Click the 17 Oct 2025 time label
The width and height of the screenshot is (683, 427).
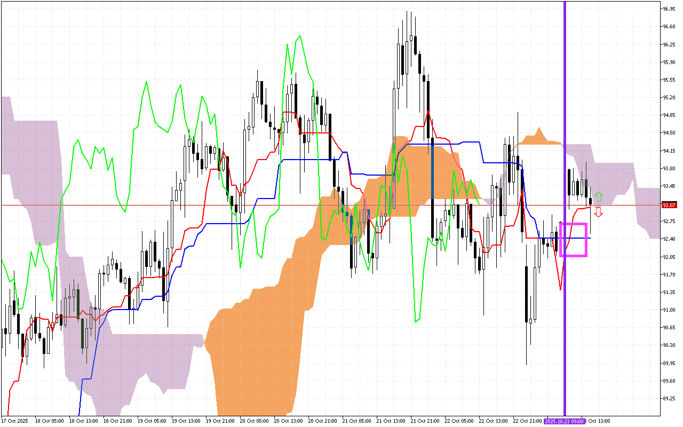tap(16, 421)
